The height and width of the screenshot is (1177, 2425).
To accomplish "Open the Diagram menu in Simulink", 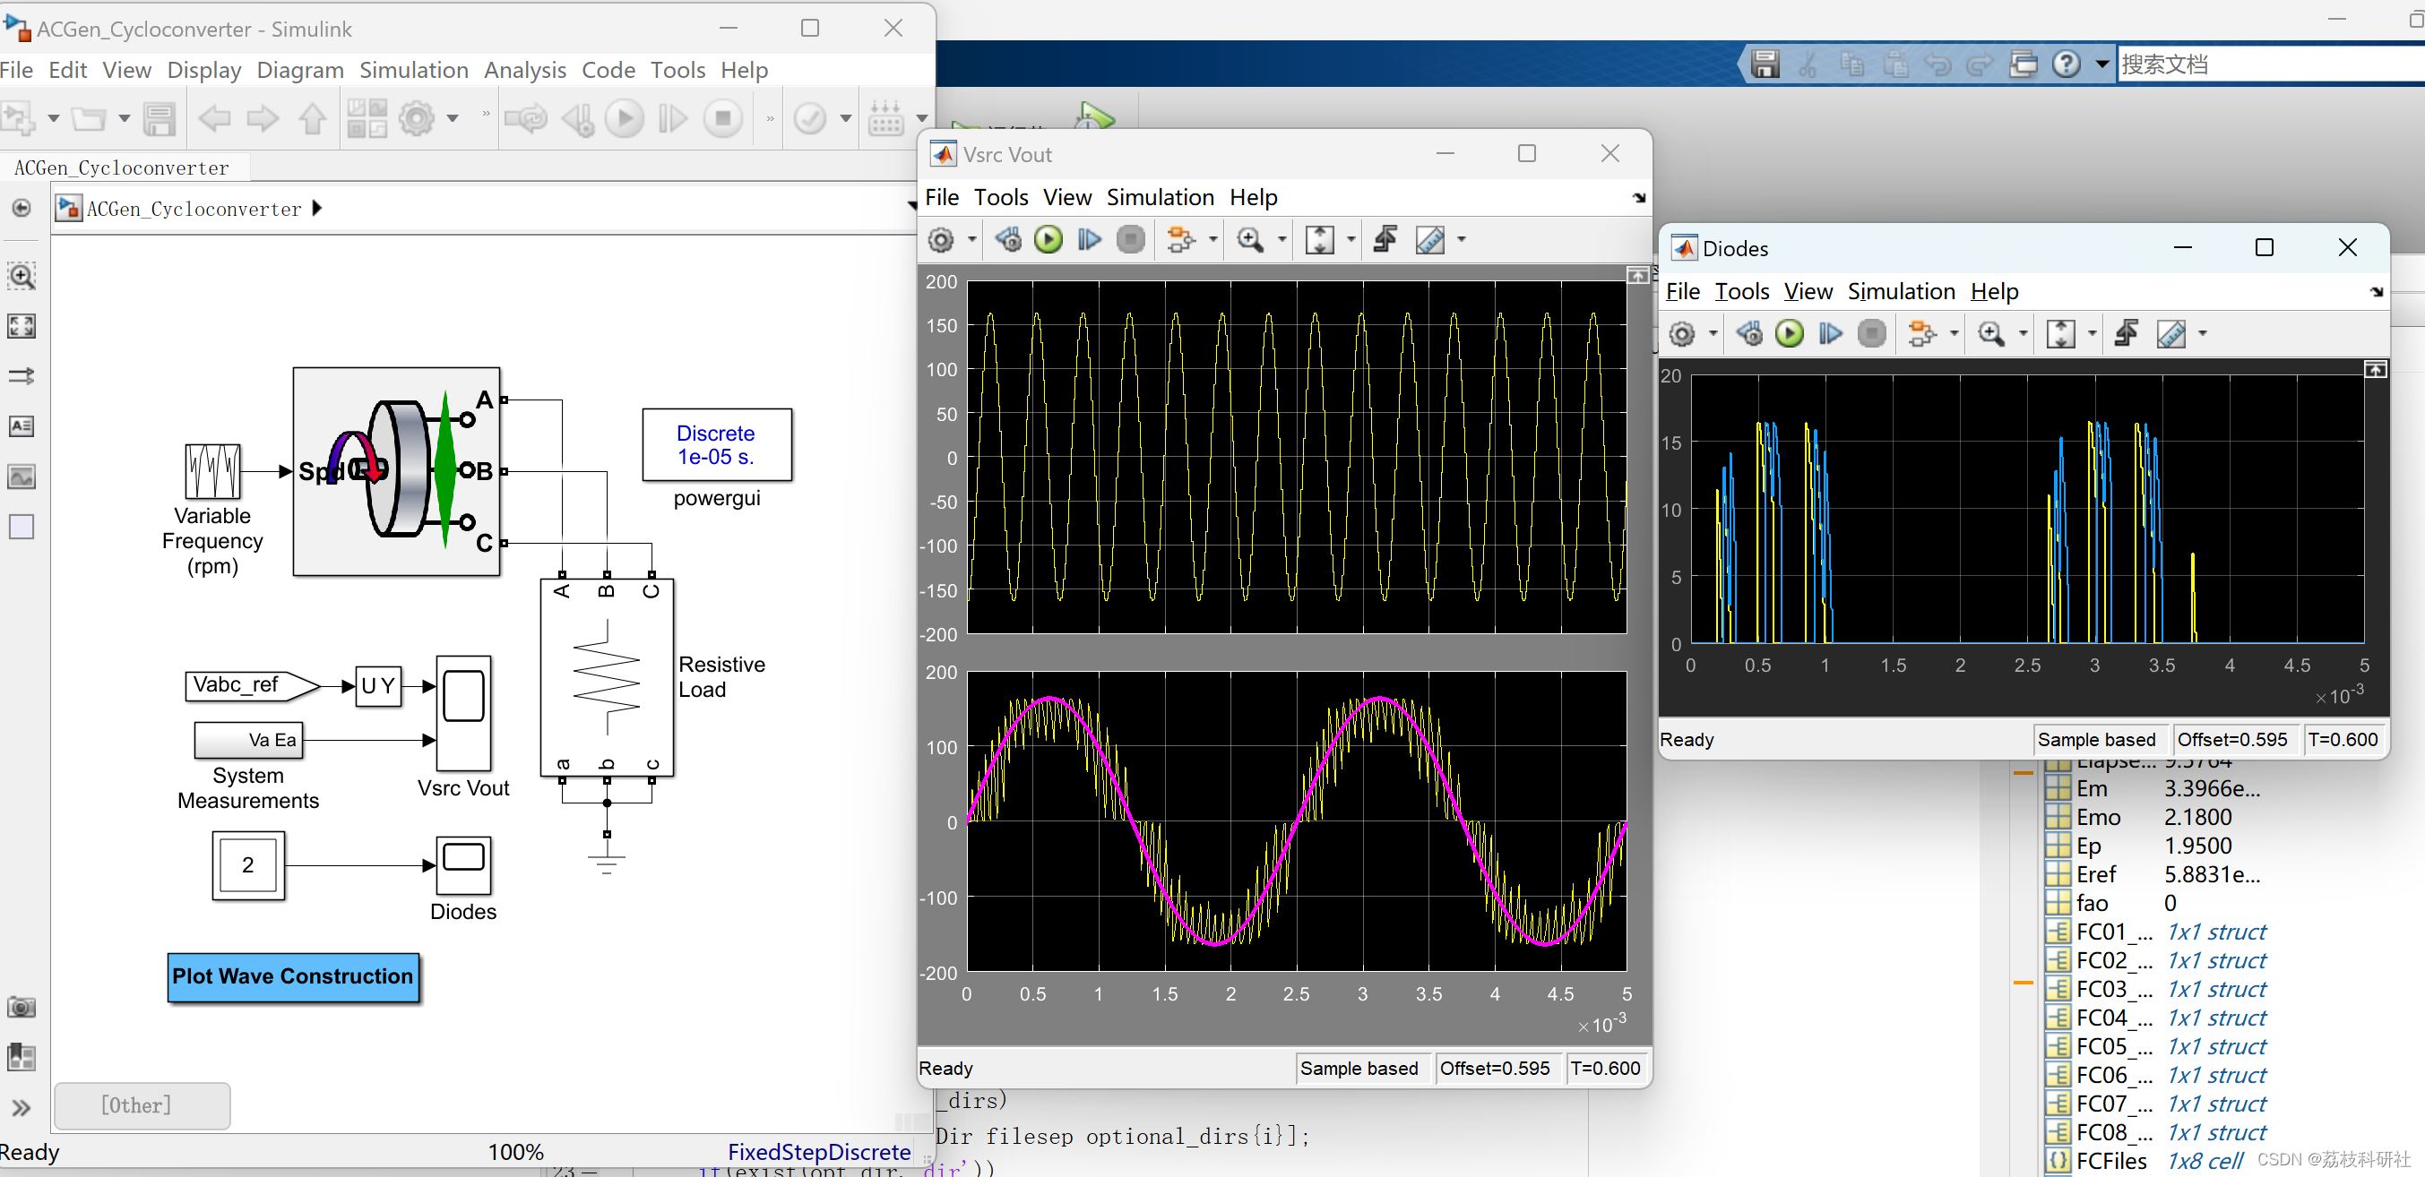I will tap(299, 70).
